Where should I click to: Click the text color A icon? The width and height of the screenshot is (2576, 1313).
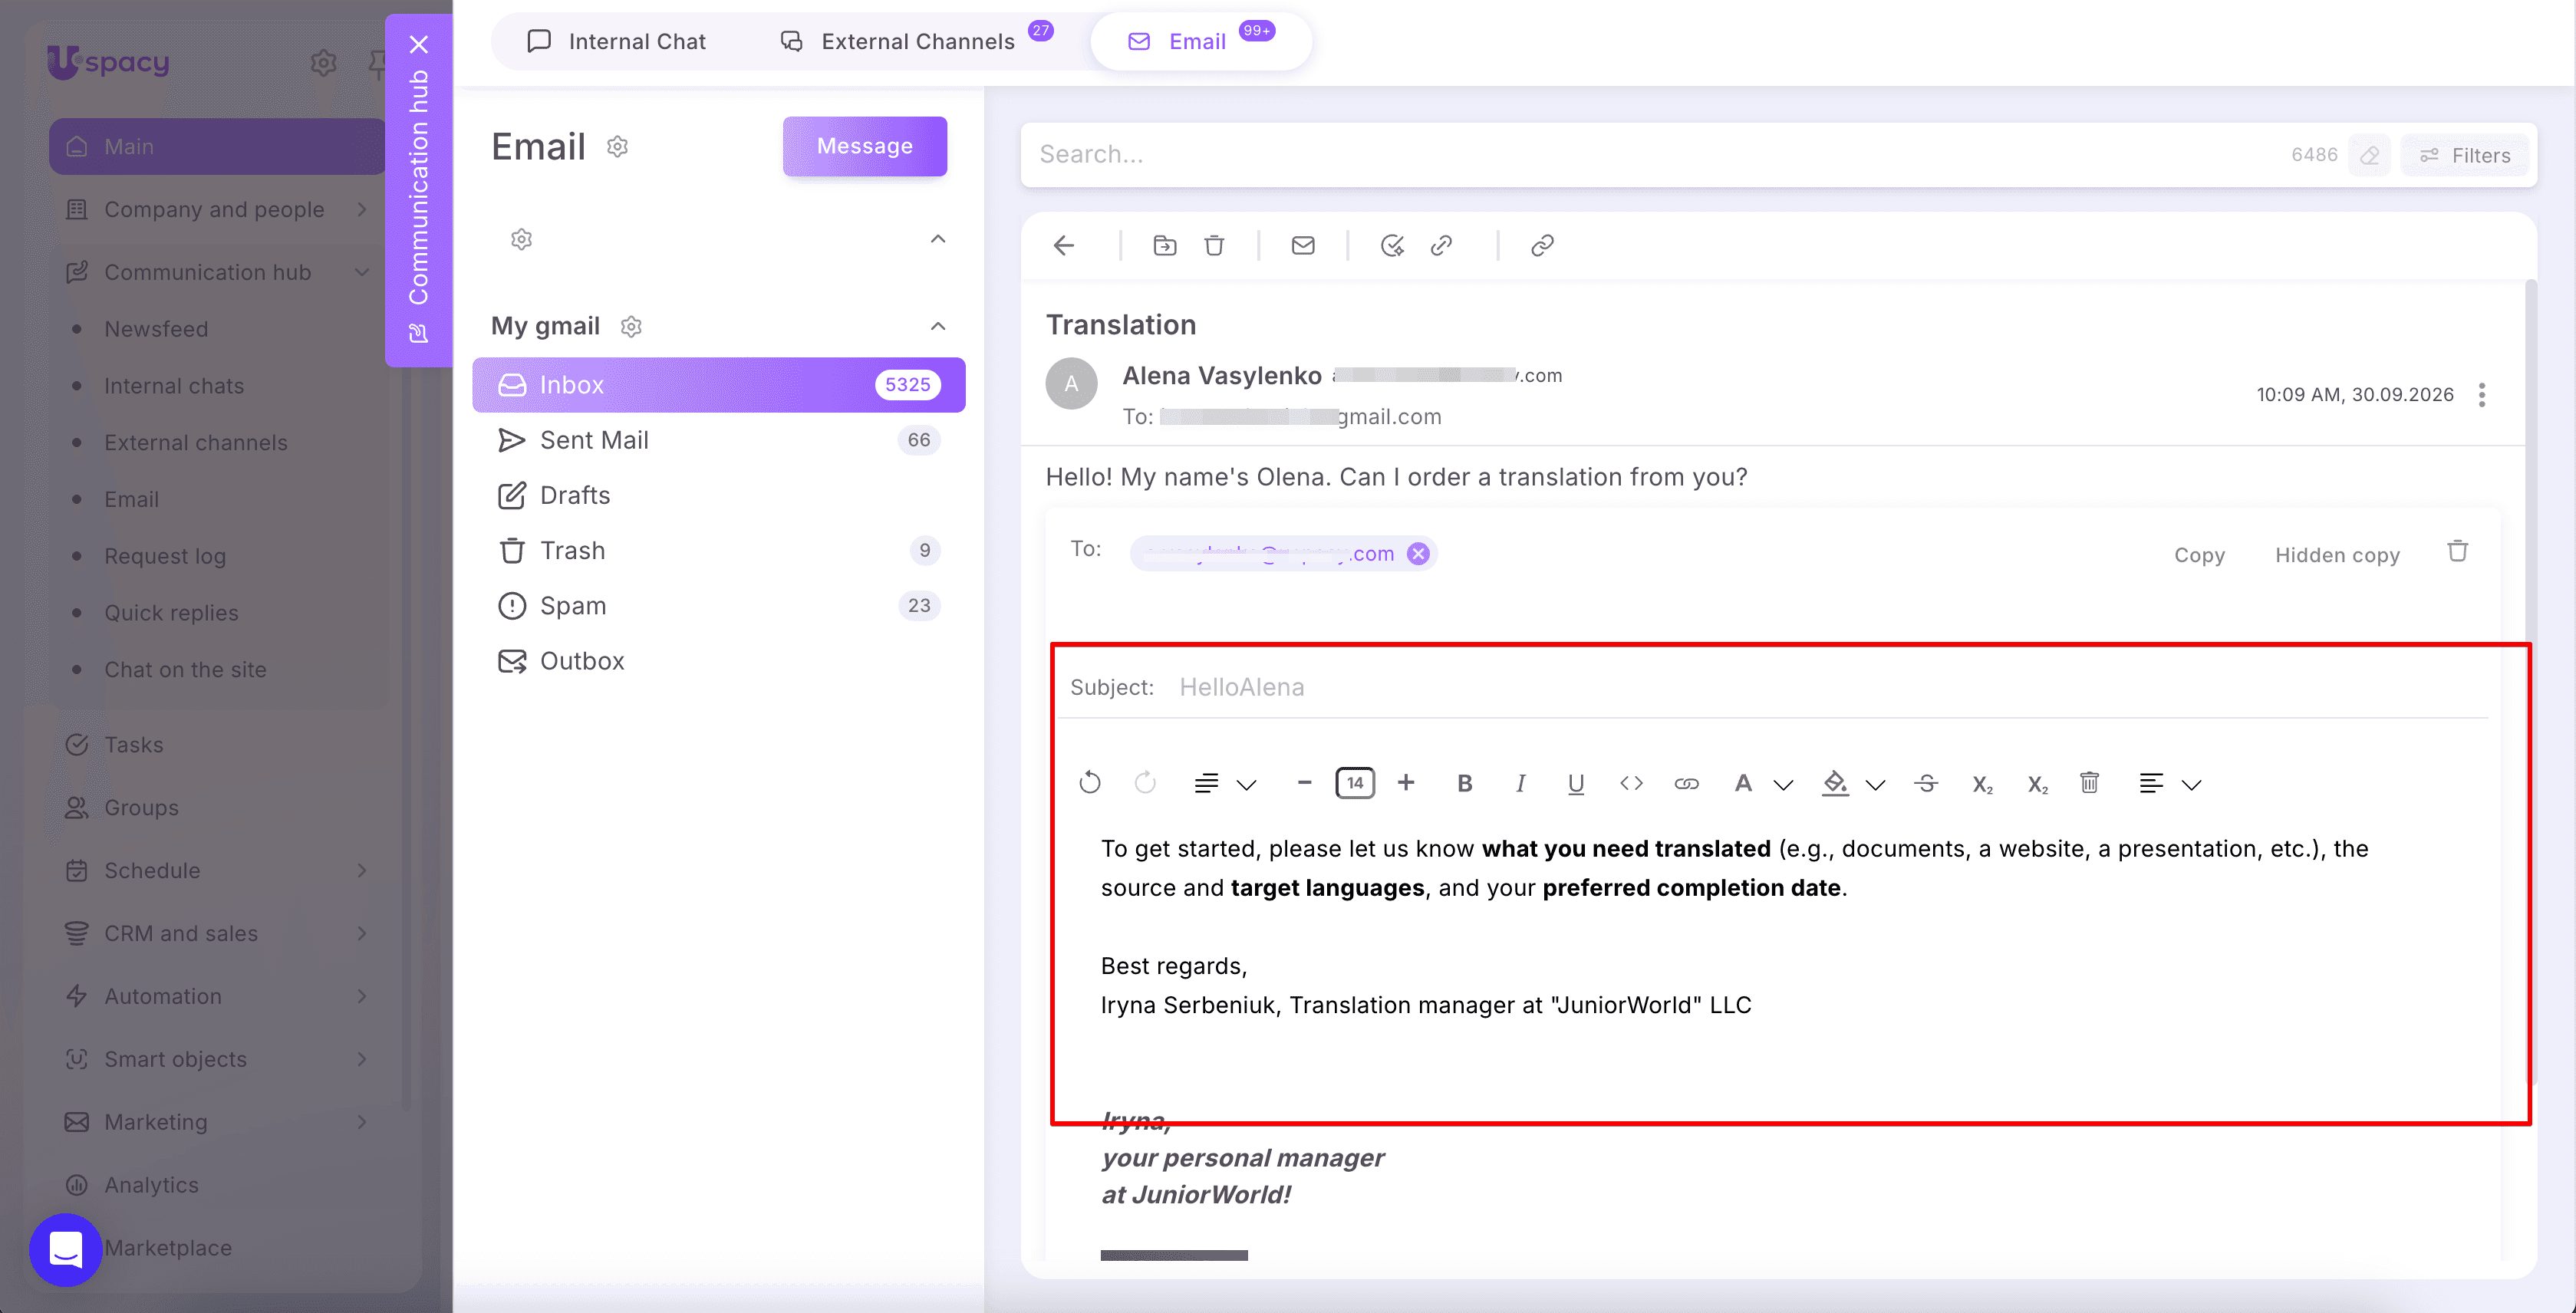[x=1743, y=783]
